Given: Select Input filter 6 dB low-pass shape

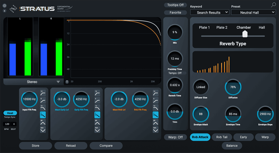Looking at the screenshot, I should coord(43,115).
